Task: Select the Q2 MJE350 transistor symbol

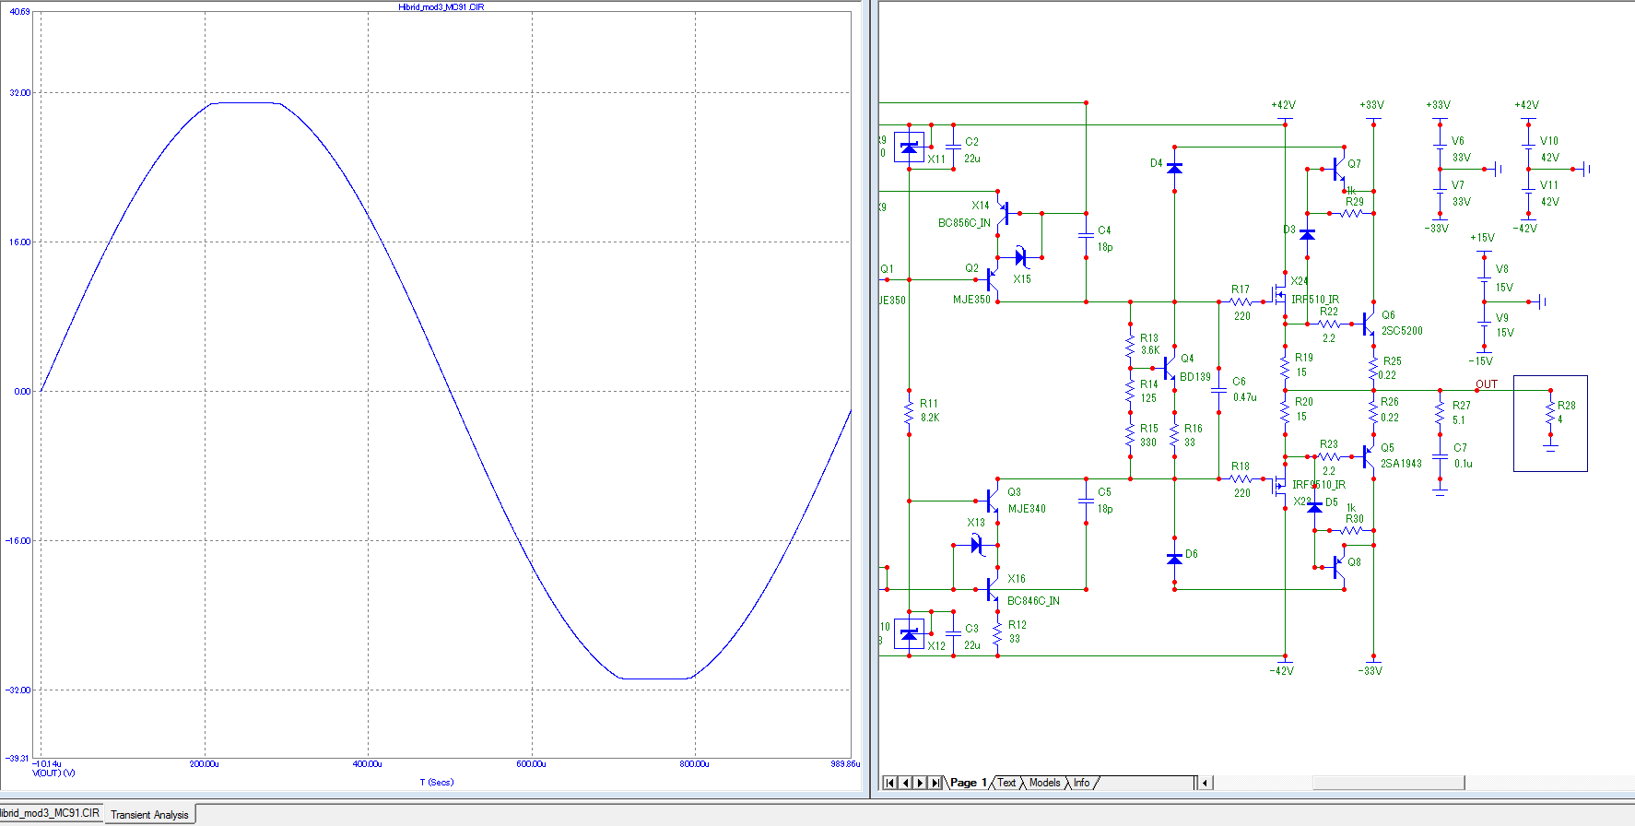Action: point(993,280)
